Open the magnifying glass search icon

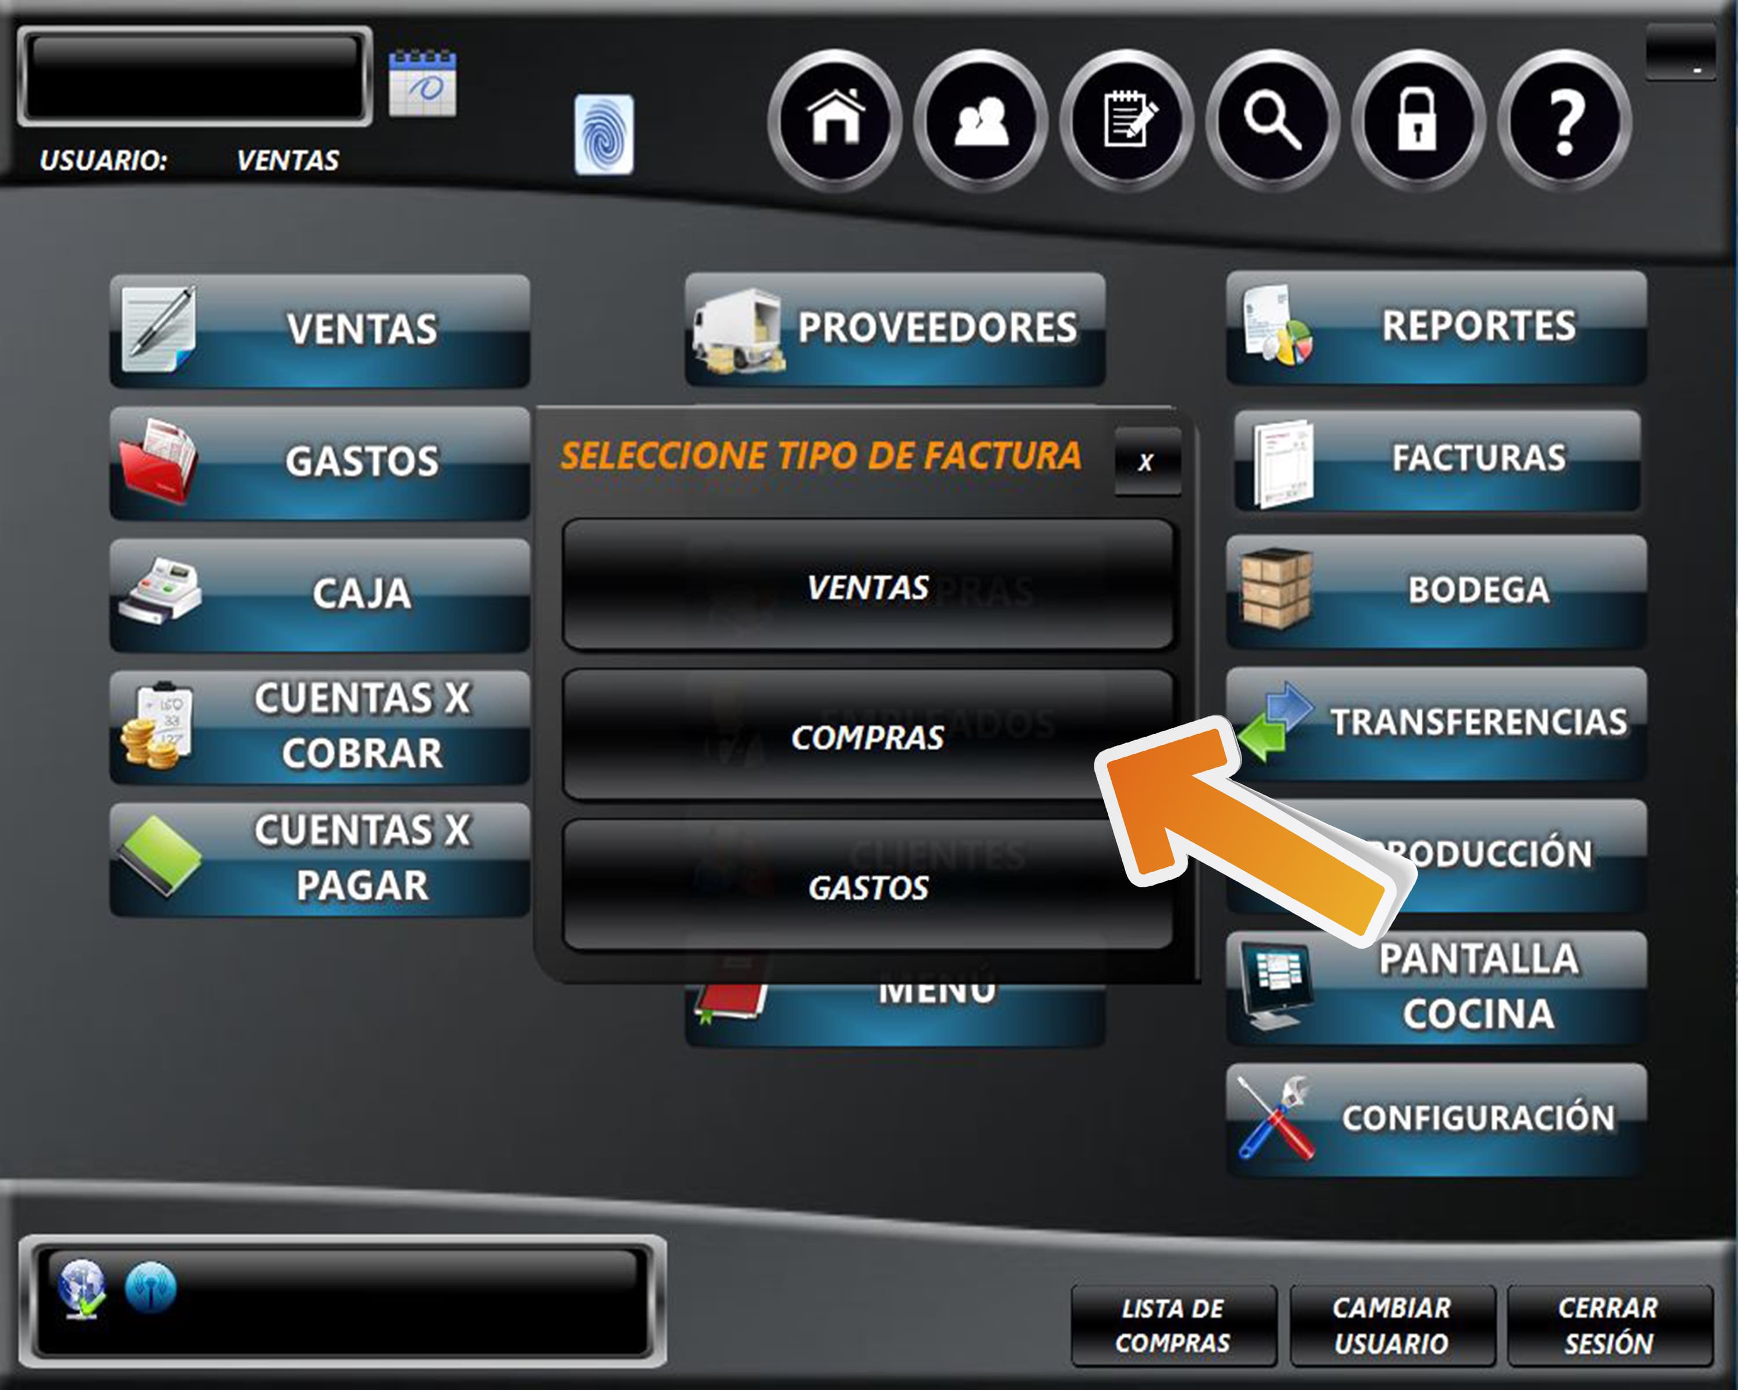[1273, 121]
